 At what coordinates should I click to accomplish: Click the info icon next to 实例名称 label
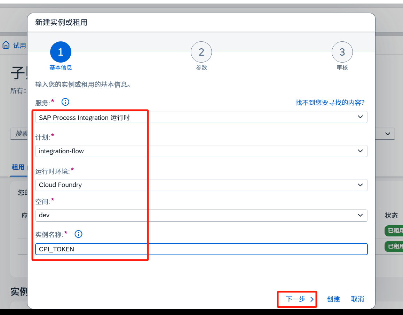coord(78,234)
